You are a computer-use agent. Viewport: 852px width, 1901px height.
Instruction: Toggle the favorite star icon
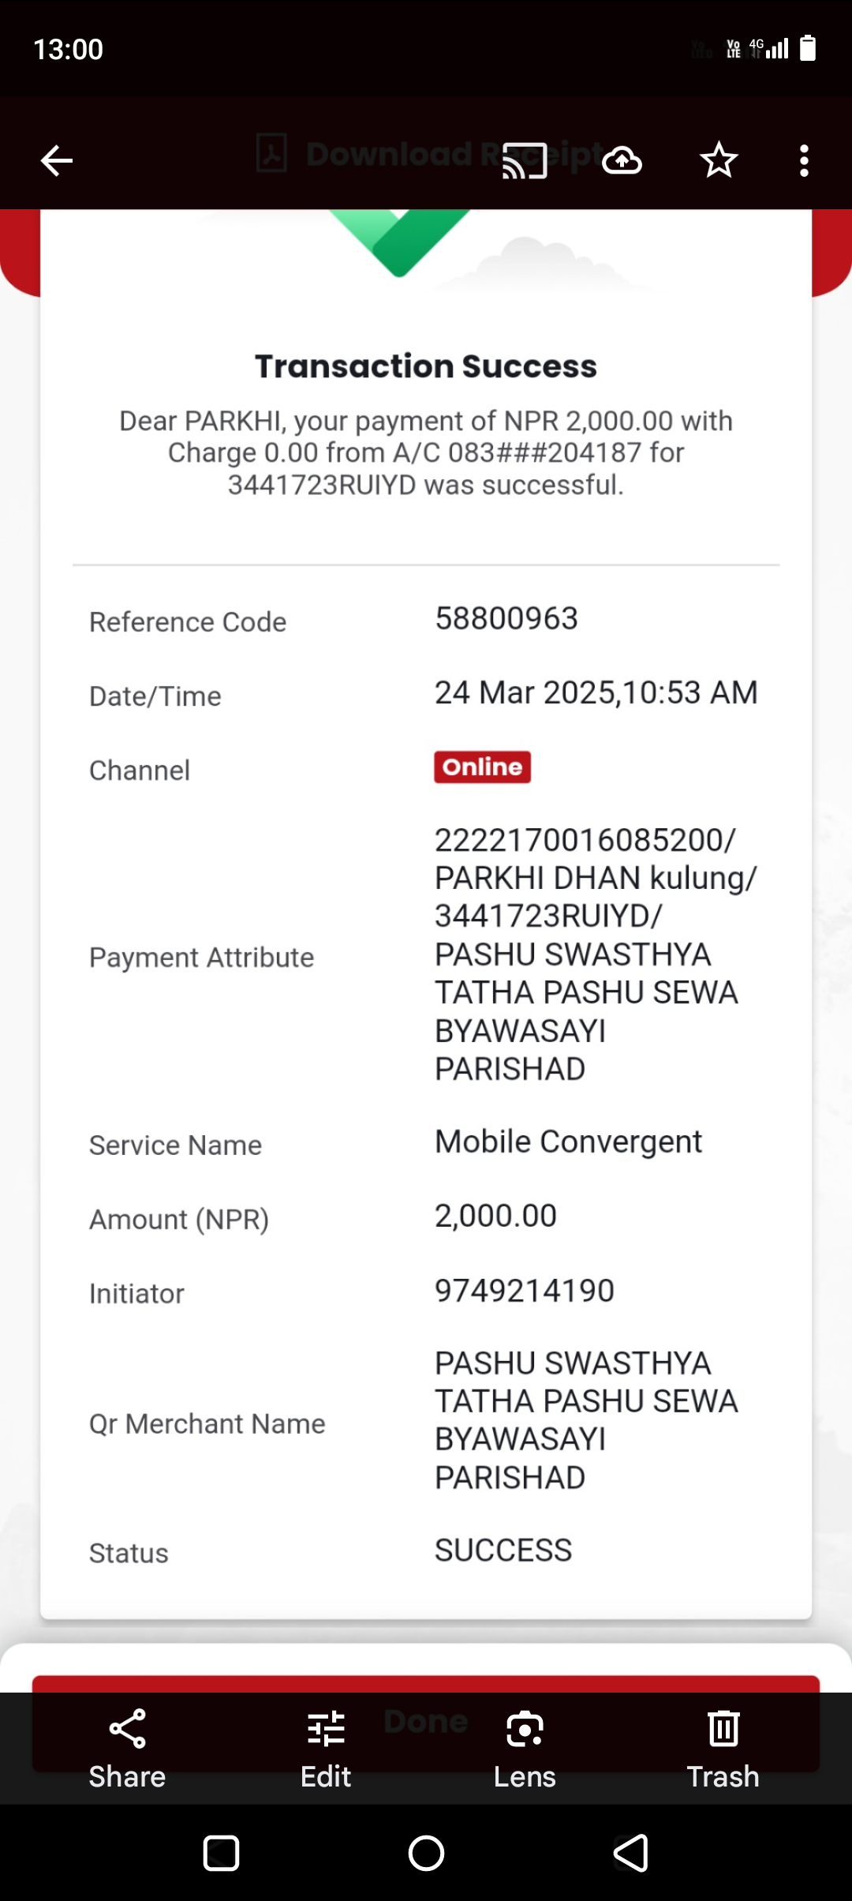click(719, 161)
